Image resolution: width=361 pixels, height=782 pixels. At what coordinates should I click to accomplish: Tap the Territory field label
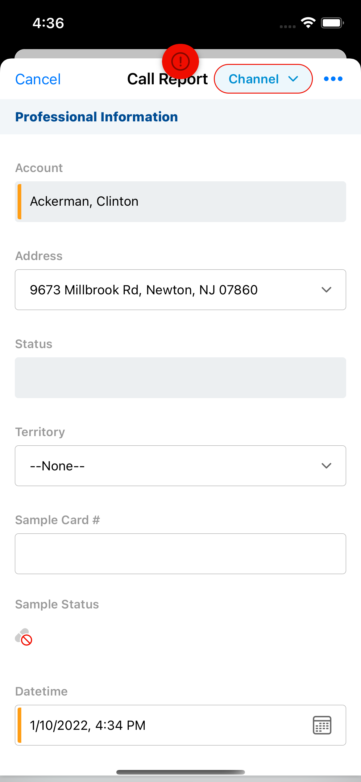(x=40, y=432)
